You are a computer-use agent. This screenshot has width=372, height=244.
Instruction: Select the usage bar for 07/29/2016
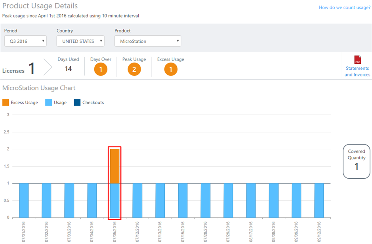228,200
